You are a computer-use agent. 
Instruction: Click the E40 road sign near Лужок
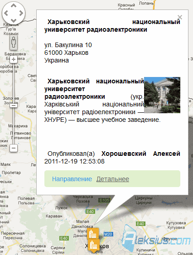[x=90, y=212]
